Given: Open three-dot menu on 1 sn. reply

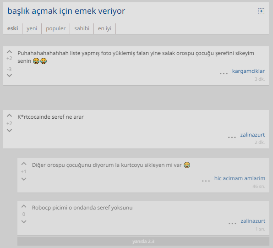Looking at the screenshot, I should click(232, 223).
